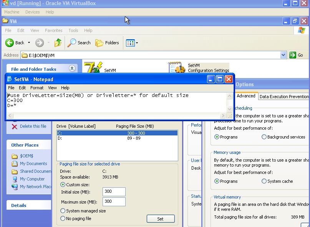Switch to the Advanced tab
The image size is (310, 227).
click(x=246, y=96)
